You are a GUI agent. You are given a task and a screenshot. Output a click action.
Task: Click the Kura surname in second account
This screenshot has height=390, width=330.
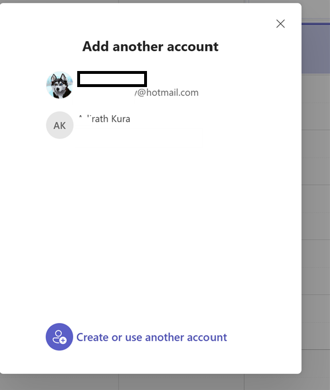point(121,119)
